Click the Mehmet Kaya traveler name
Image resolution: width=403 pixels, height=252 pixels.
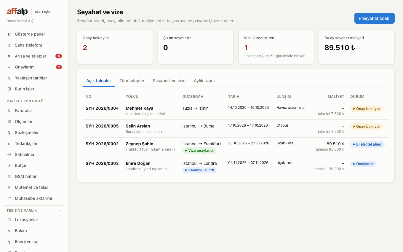coord(140,108)
